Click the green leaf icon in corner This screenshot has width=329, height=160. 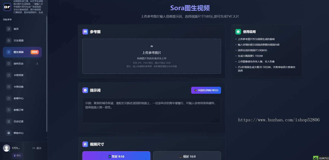(x=316, y=158)
